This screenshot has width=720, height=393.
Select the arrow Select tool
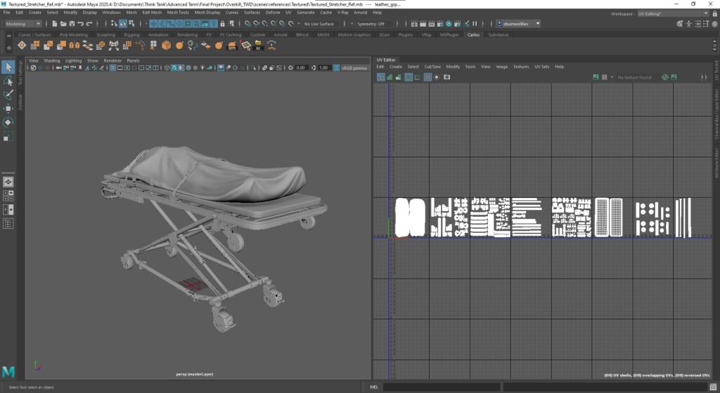[x=8, y=67]
